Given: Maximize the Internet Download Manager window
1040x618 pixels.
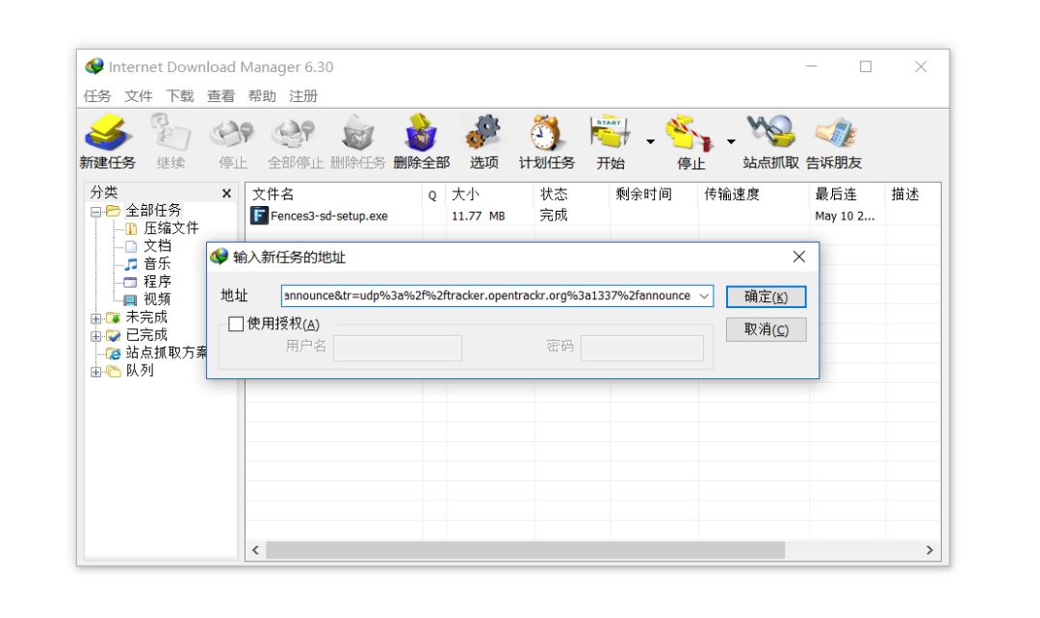Looking at the screenshot, I should point(866,66).
